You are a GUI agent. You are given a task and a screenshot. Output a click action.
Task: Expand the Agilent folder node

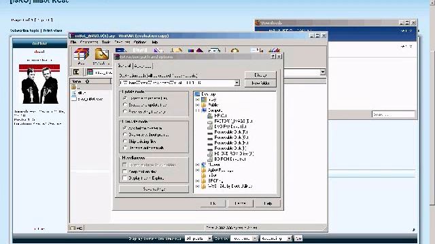point(197,170)
